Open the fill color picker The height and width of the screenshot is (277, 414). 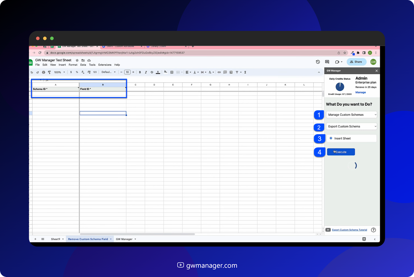[x=165, y=72]
